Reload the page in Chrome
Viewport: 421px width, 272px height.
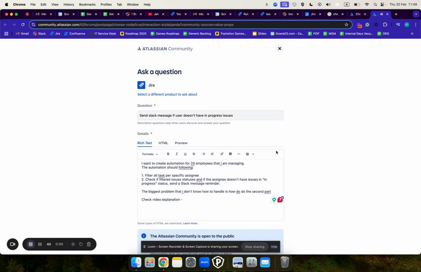(23, 25)
